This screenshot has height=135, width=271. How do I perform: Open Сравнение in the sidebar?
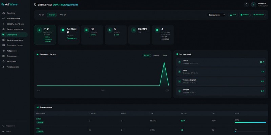(x=14, y=56)
